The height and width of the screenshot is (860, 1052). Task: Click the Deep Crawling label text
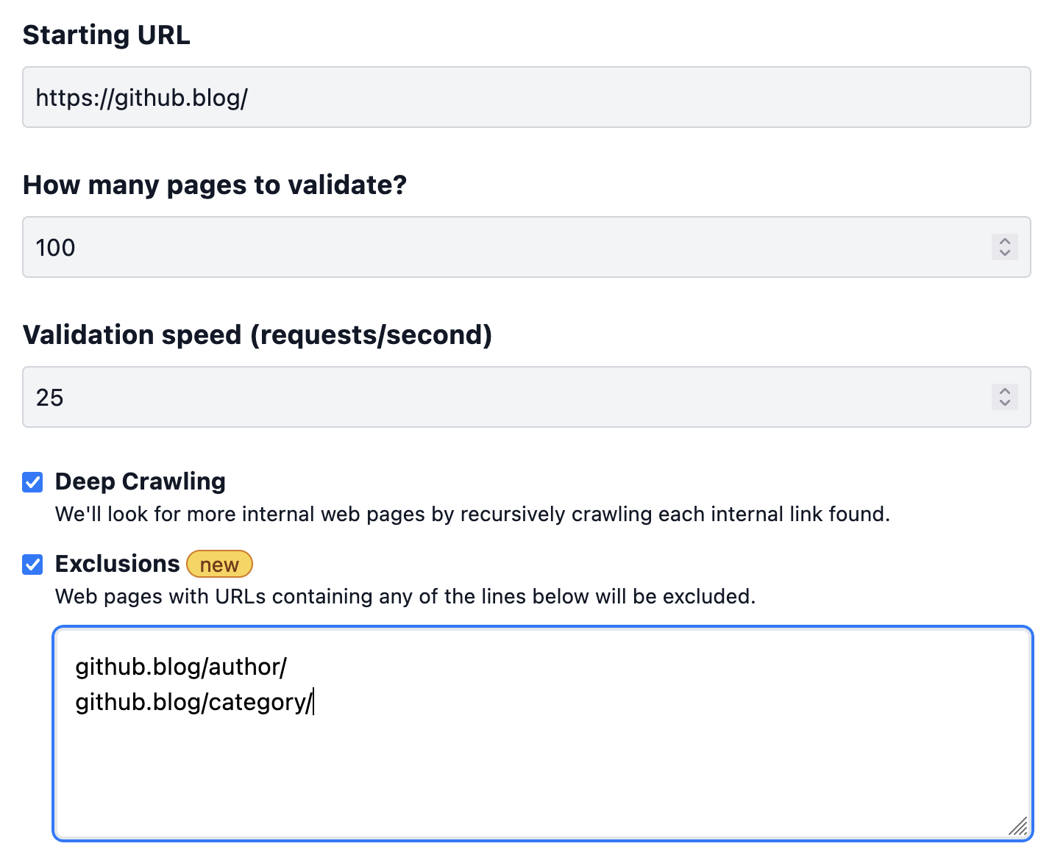pyautogui.click(x=141, y=481)
